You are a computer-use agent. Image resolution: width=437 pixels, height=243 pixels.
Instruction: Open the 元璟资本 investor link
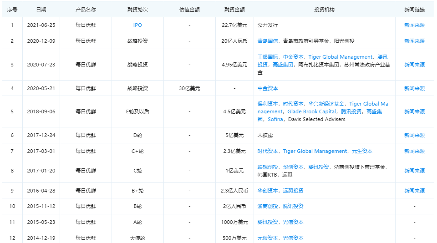click(268, 238)
